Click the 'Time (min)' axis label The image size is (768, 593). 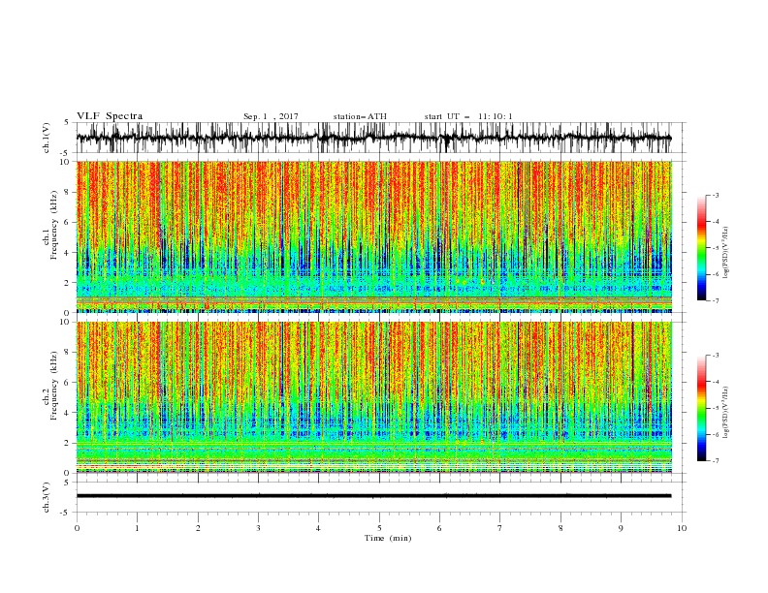(x=388, y=538)
